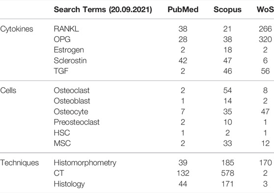Click the Osteoblast search term
274x193 pixels.
pos(72,101)
